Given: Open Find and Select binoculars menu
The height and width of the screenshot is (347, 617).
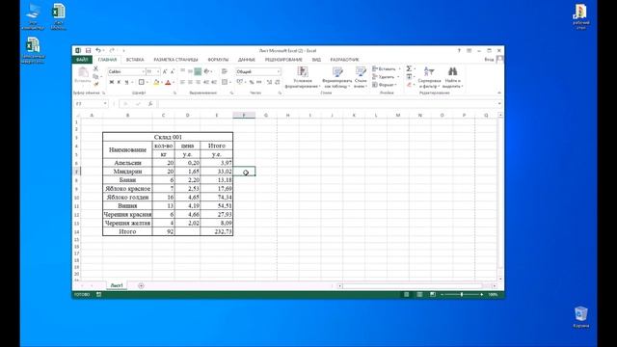Looking at the screenshot, I should coord(452,77).
